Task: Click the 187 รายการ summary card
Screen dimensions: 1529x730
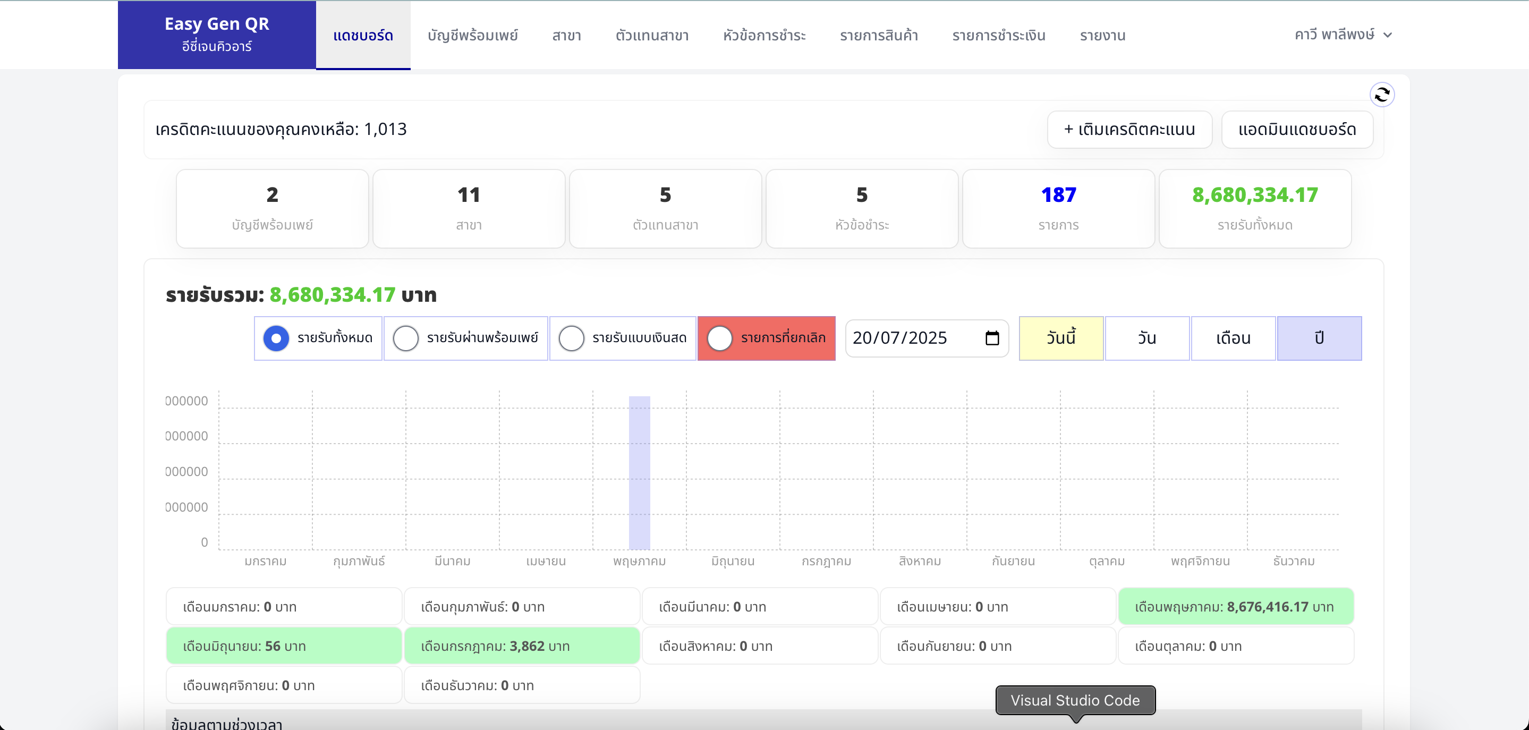Action: 1058,208
